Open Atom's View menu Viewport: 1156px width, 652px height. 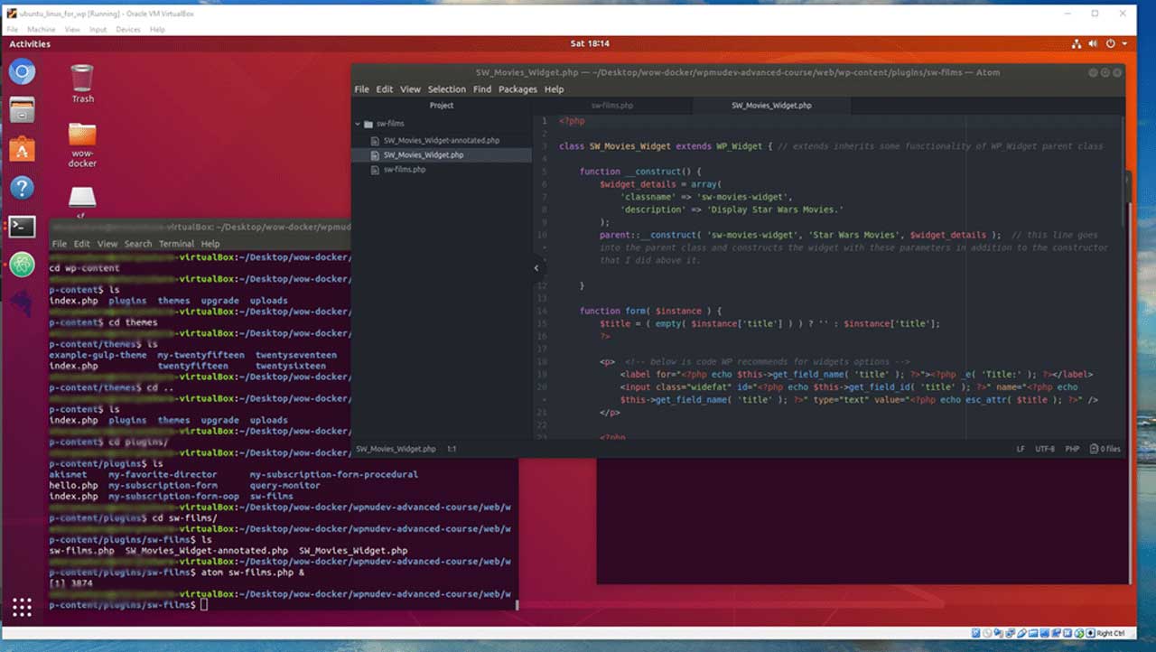point(411,89)
